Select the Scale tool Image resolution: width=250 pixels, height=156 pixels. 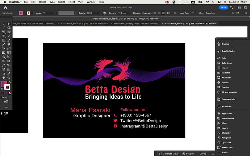point(9,49)
